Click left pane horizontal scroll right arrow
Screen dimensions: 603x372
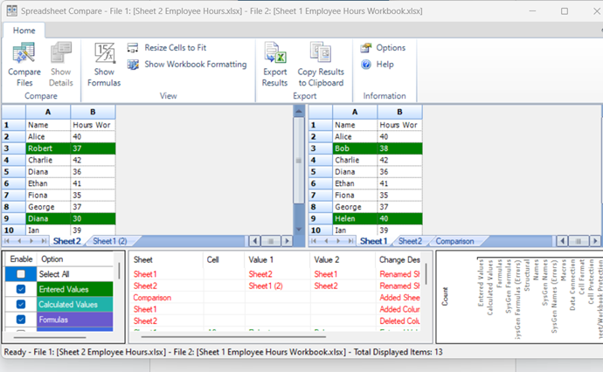click(x=287, y=241)
